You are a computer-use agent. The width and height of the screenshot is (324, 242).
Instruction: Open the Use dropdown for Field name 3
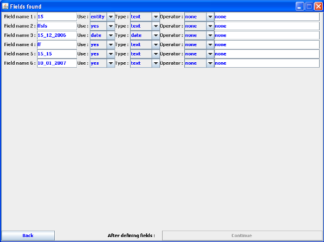(102, 35)
